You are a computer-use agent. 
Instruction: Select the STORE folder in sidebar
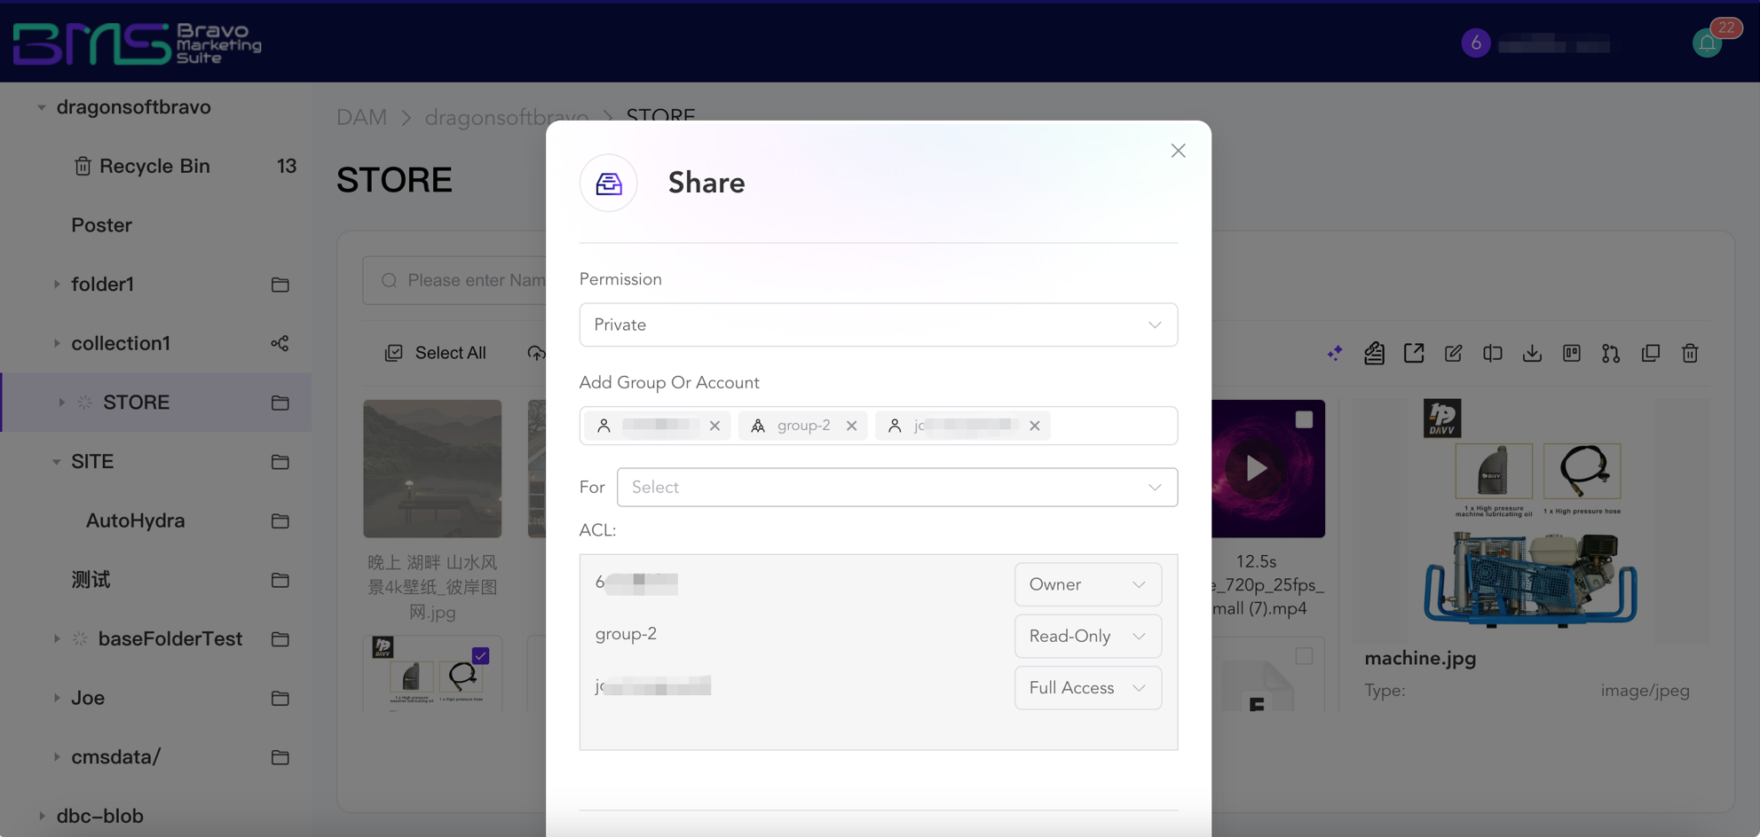click(x=136, y=403)
